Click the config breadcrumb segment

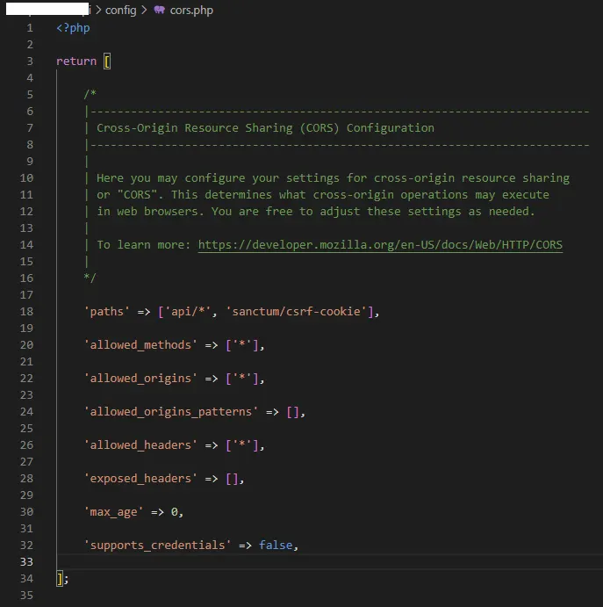(x=120, y=10)
